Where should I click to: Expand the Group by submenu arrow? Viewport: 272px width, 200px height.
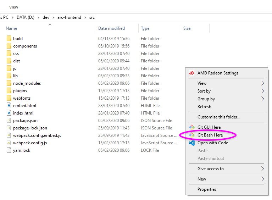point(263,99)
